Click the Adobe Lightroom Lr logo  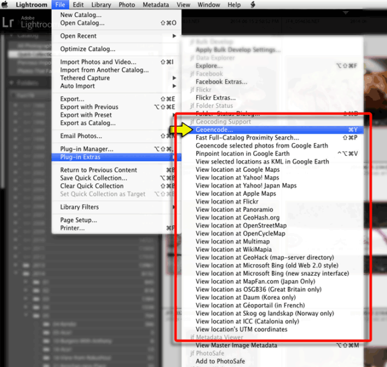(9, 22)
